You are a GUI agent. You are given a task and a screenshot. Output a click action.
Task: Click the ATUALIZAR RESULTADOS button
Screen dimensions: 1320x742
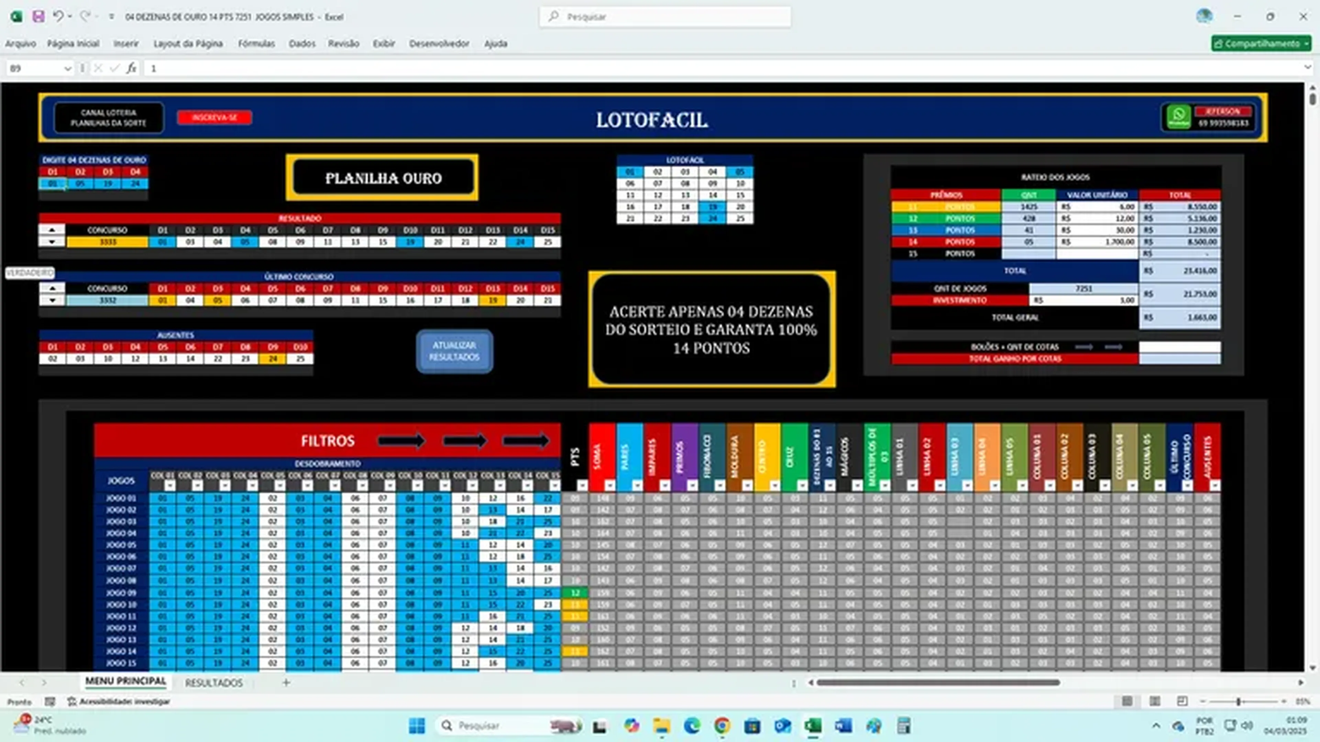point(454,351)
